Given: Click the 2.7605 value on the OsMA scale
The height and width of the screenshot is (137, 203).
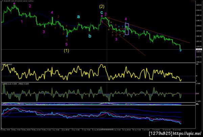Looking at the screenshot, I should (198, 84).
